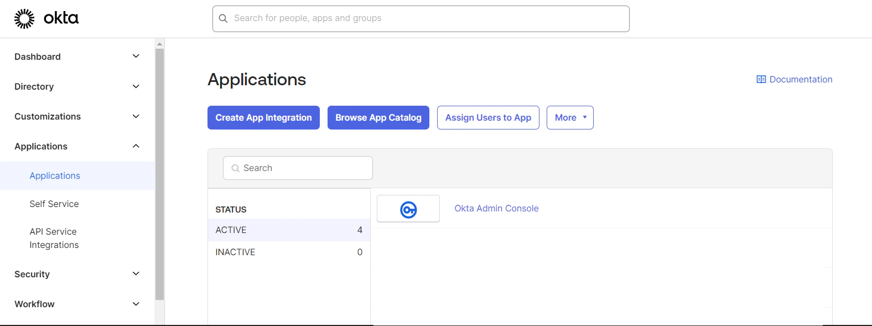This screenshot has height=326, width=872.
Task: Click the Okta Admin Console app icon
Action: (x=408, y=209)
